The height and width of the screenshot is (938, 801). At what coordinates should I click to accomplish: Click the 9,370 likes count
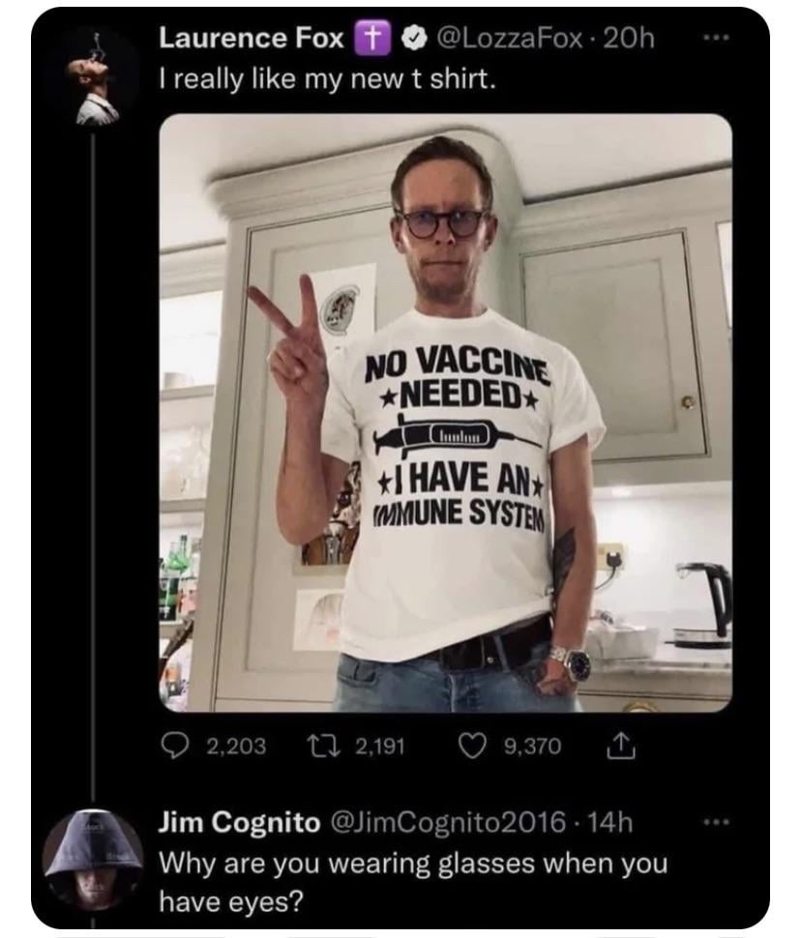point(532,746)
